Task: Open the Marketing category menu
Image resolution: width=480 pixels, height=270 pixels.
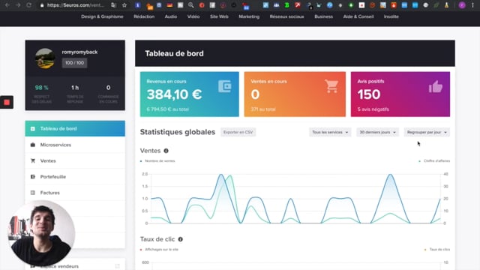Action: pyautogui.click(x=249, y=16)
